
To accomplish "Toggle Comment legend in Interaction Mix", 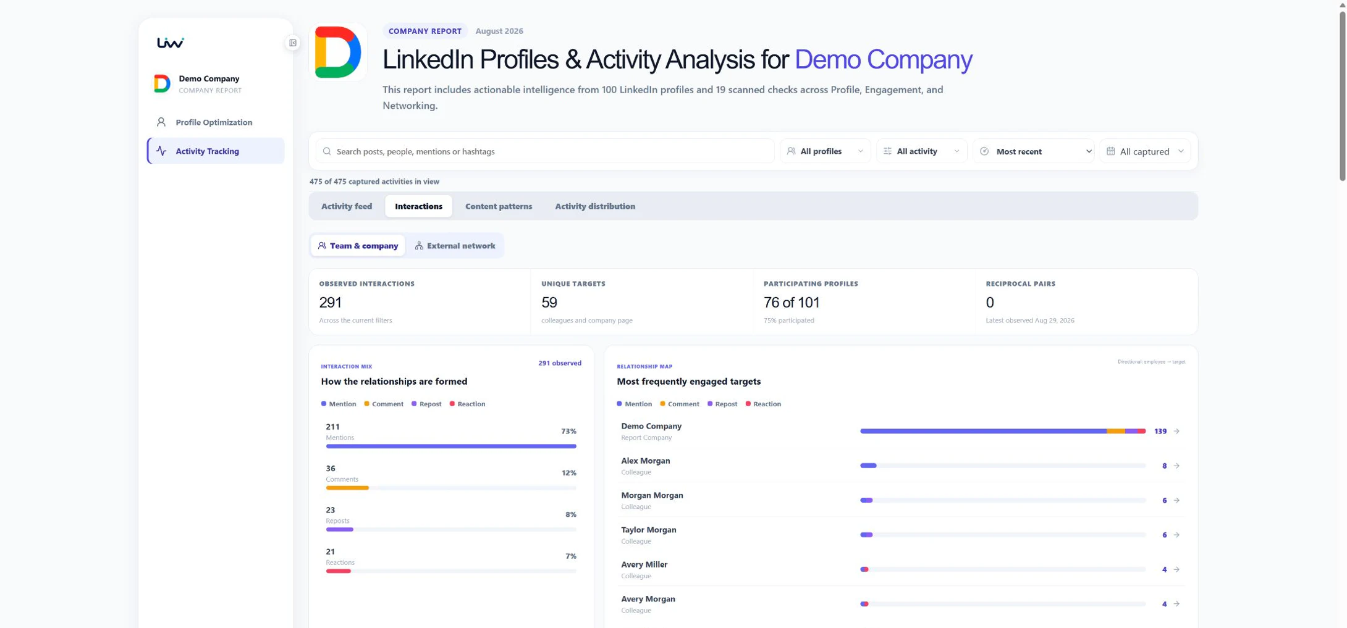I will click(x=384, y=404).
